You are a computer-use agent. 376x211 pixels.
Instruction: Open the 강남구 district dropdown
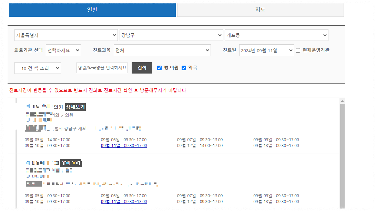click(172, 35)
